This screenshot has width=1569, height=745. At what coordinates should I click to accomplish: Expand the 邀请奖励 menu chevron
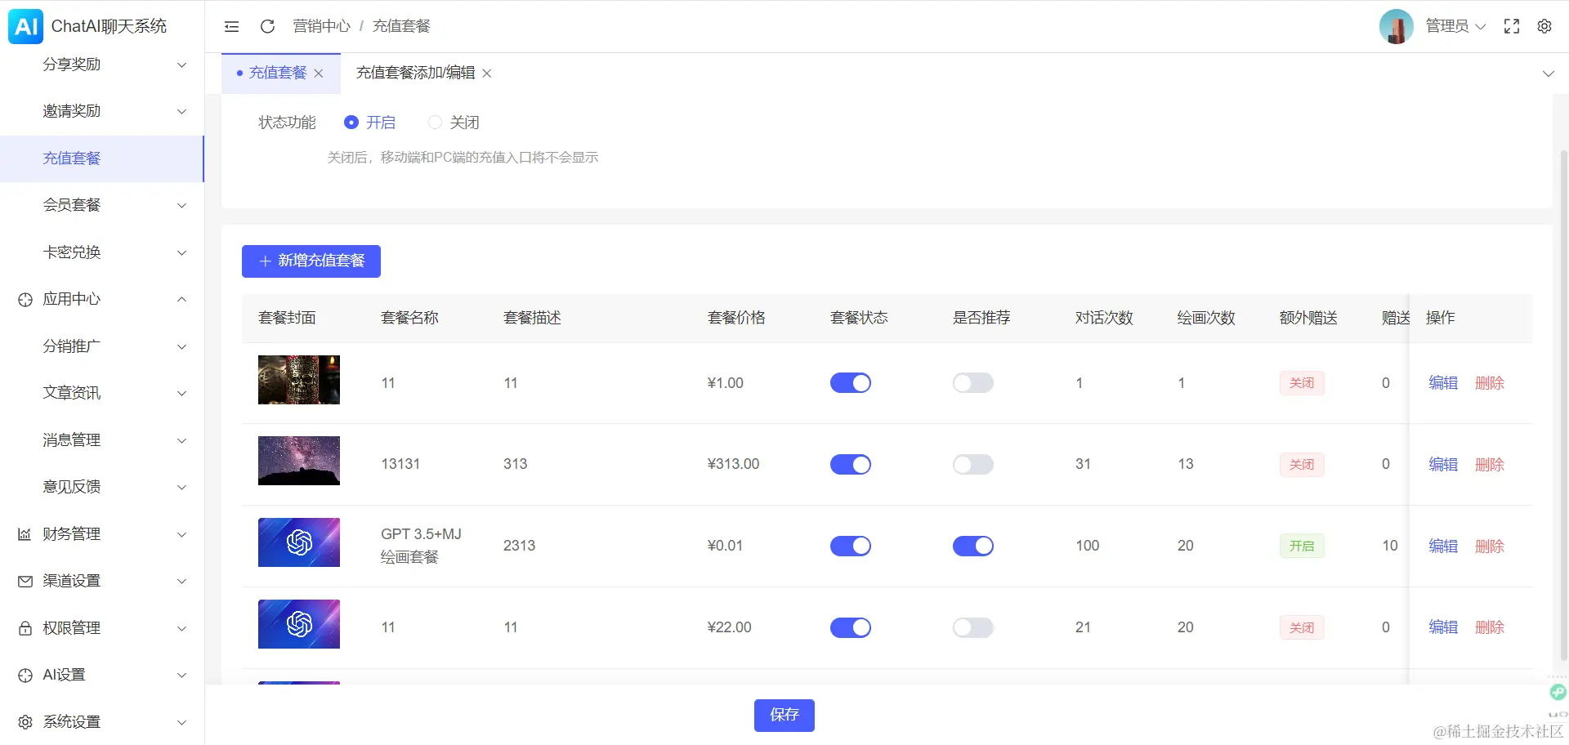tap(182, 111)
